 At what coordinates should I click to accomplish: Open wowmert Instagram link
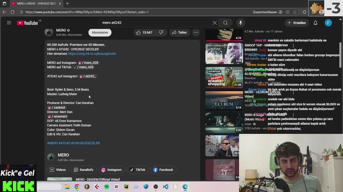tap(57, 117)
